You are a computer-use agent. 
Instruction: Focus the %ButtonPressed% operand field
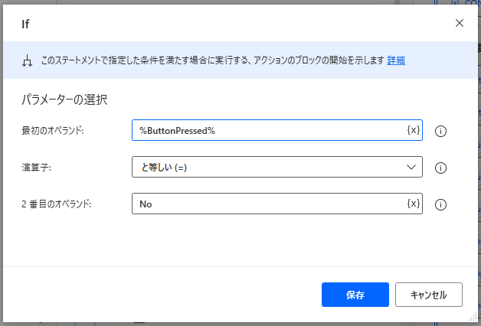268,130
